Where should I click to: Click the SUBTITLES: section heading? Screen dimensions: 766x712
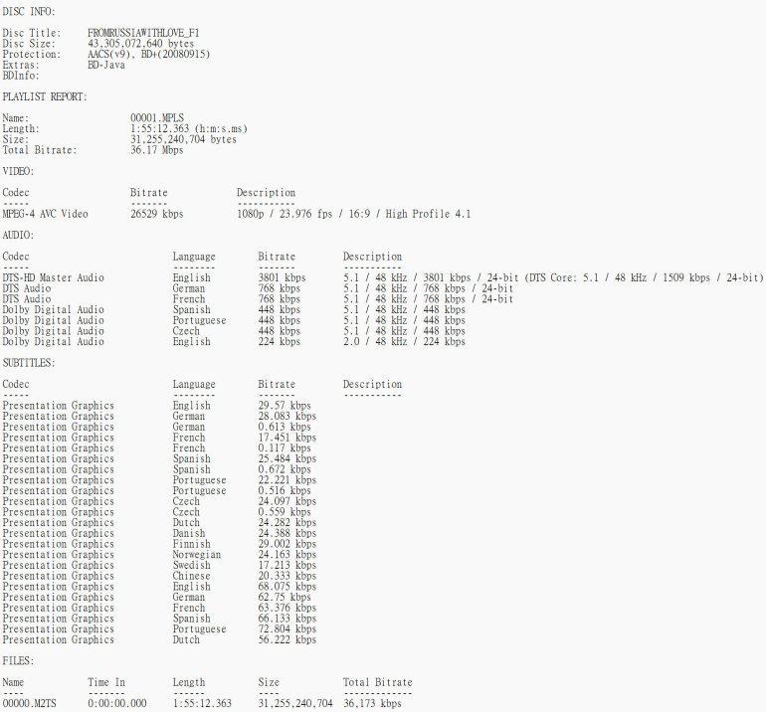pos(29,363)
